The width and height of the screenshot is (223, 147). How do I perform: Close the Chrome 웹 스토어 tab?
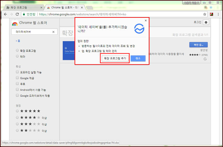tap(82, 8)
